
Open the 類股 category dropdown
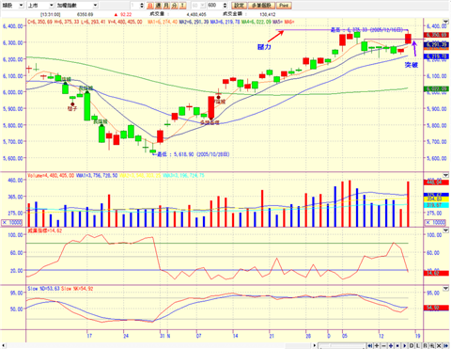[12, 6]
